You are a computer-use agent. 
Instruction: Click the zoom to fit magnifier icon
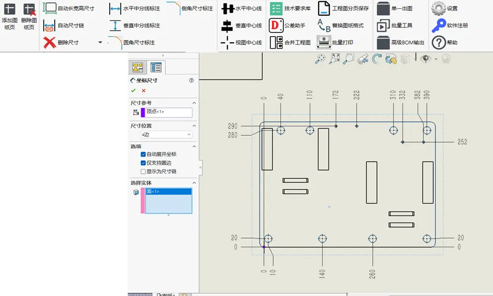[x=320, y=59]
